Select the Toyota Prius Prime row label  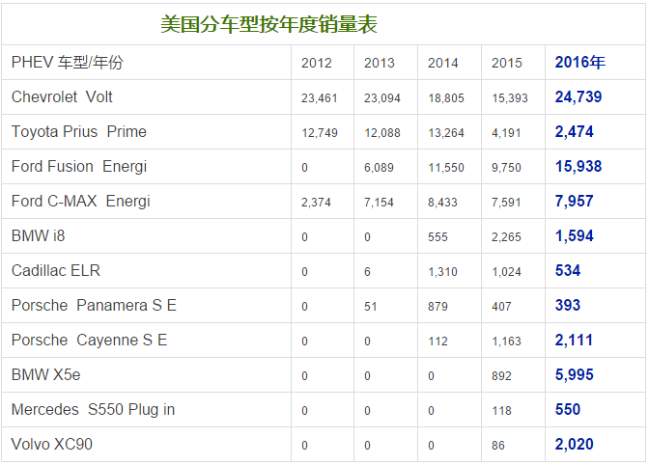click(78, 132)
